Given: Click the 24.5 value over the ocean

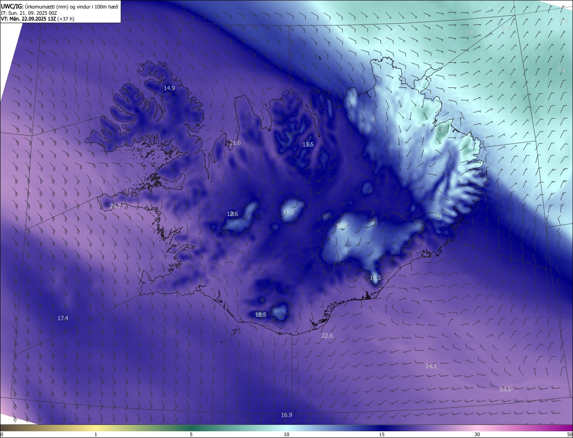Looking at the screenshot, I should (505, 390).
